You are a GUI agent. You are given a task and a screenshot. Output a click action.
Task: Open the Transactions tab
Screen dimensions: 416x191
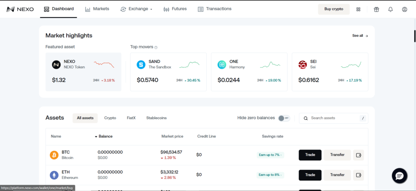(x=214, y=9)
